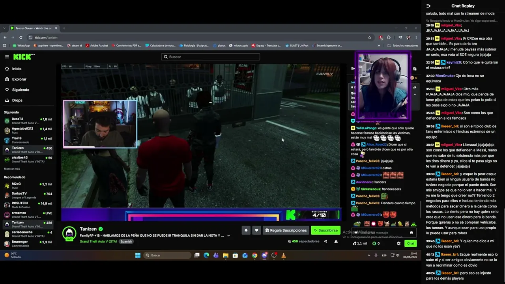The width and height of the screenshot is (505, 284).
Task: Open Discord from taskbar
Action: pos(264,255)
